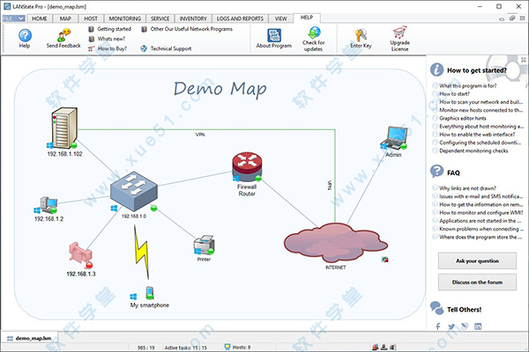Open 'How to monitor and configure WMI?' FAQ
This screenshot has height=352, width=529.
tap(481, 213)
